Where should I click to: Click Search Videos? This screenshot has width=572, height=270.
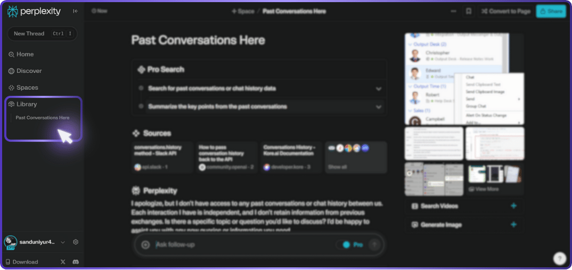tap(464, 206)
